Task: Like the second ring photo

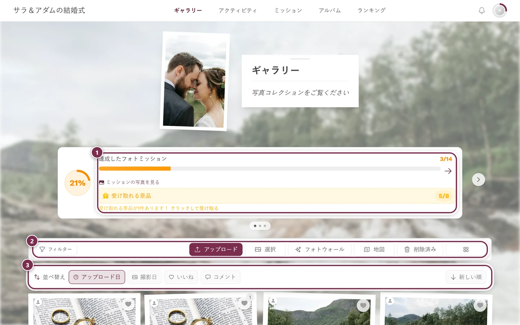Action: [x=244, y=303]
